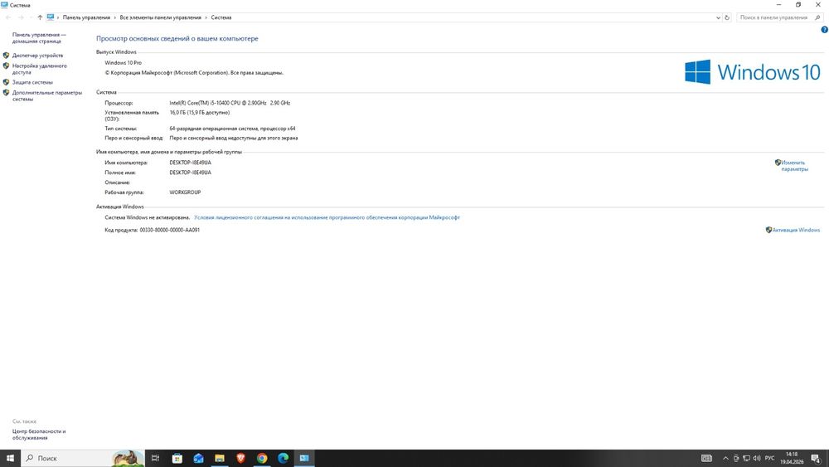Click the Meet Now camera tray icon
Image resolution: width=829 pixels, height=467 pixels.
[736, 458]
